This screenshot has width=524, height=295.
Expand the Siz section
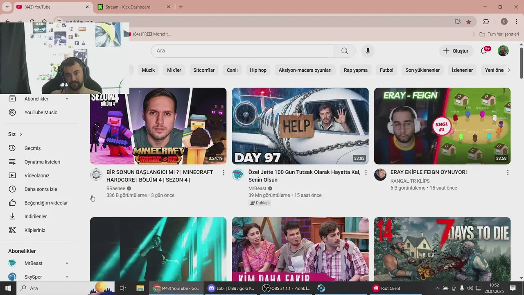click(x=16, y=134)
